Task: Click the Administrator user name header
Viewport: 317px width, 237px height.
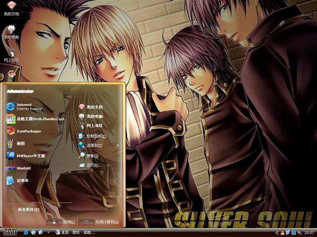Action: (x=20, y=91)
